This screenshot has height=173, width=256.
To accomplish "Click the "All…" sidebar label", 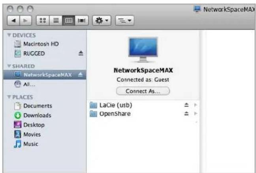I will (x=29, y=84).
